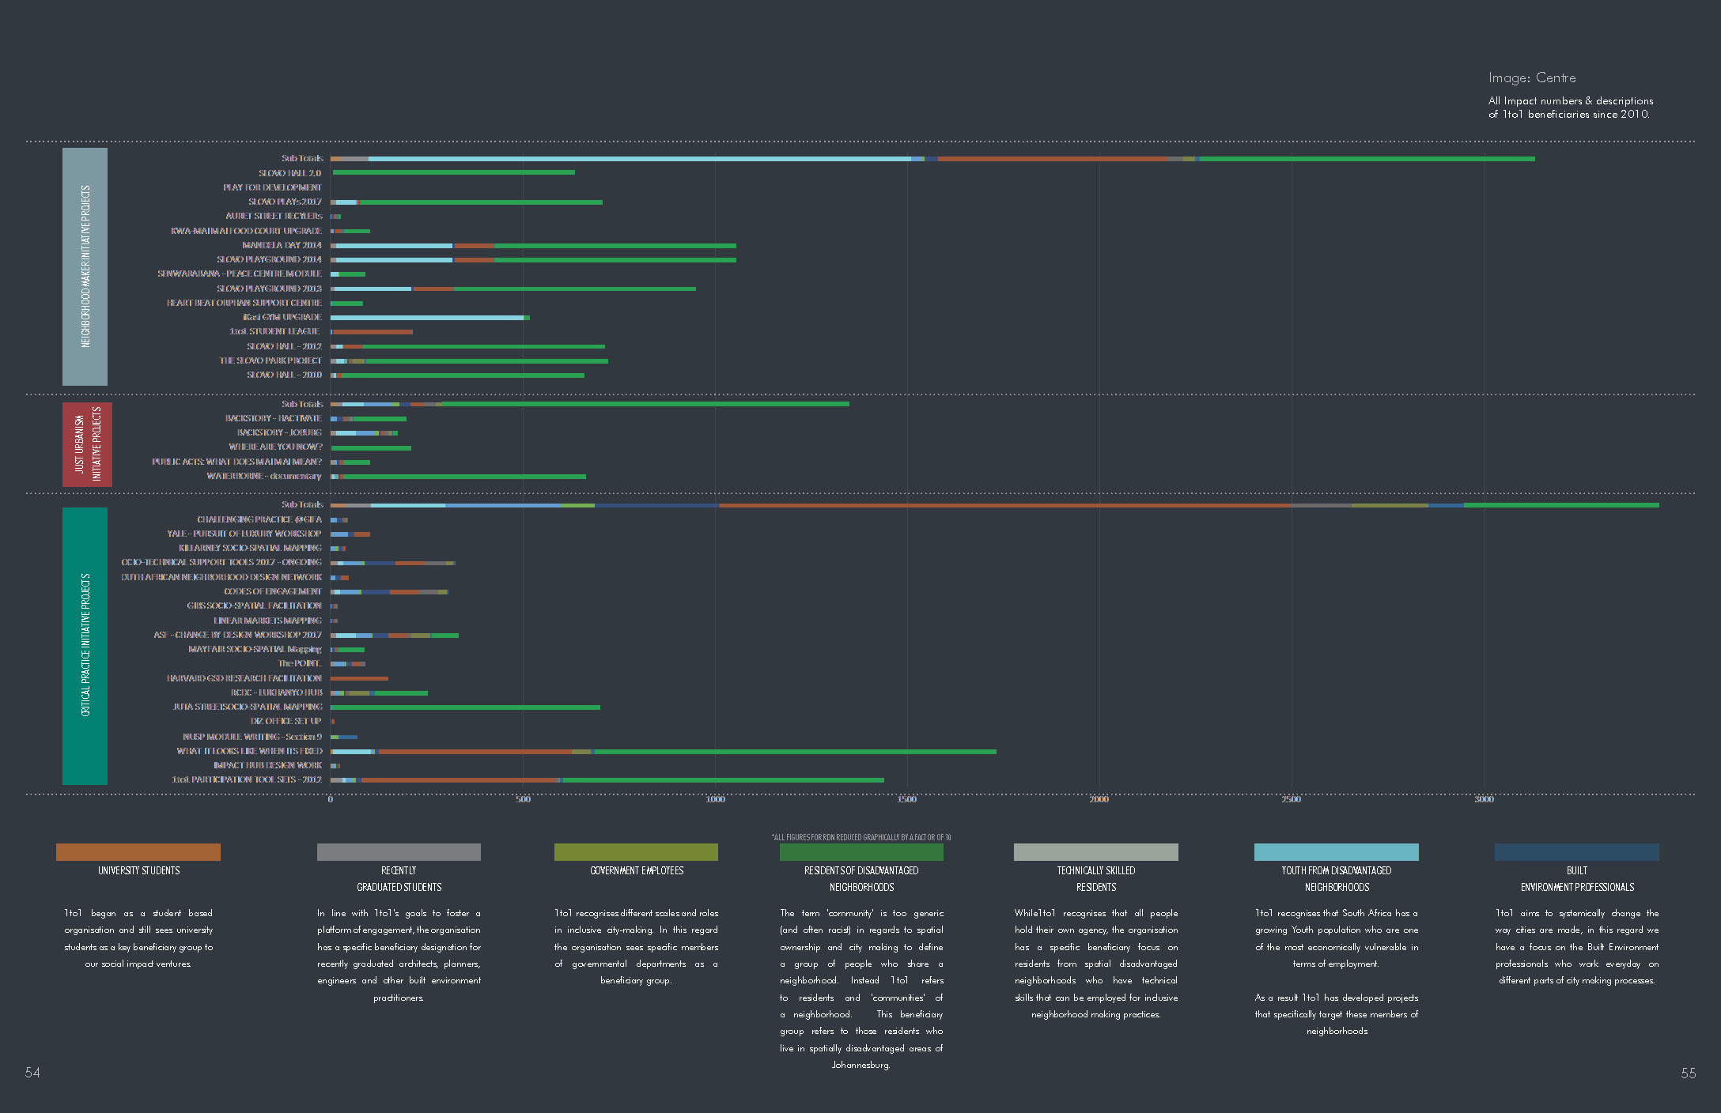Click the HARVARD GSD RESEARCH FACILITATION label
The height and width of the screenshot is (1113, 1721).
244,678
